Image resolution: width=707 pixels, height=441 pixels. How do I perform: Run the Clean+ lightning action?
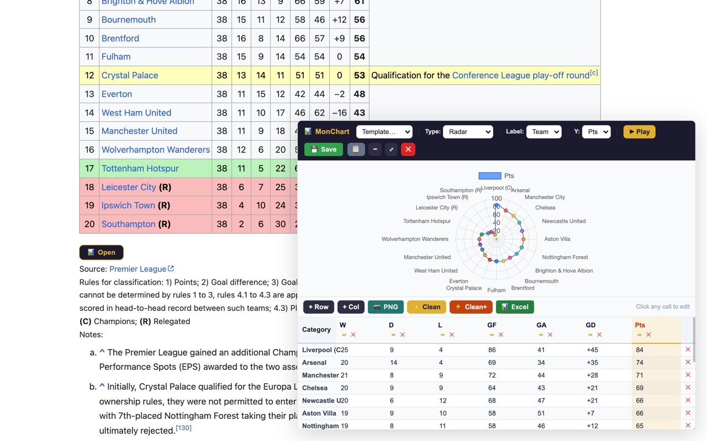coord(471,307)
